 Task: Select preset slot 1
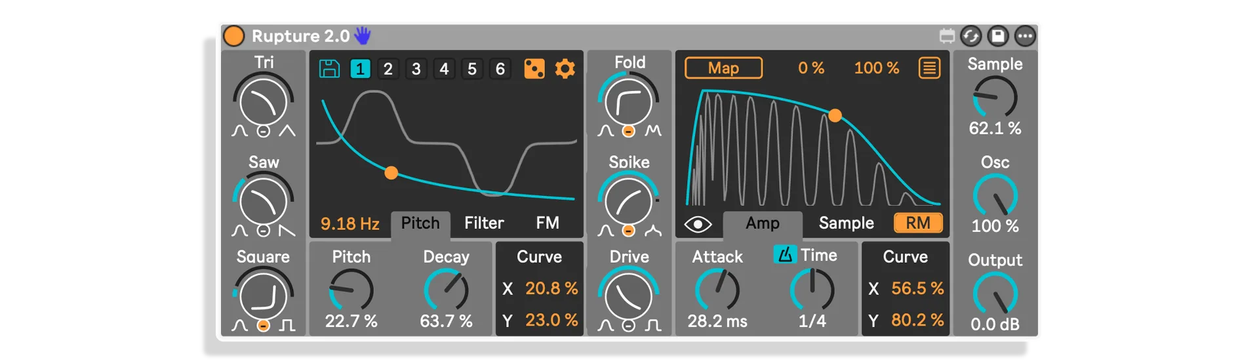[360, 69]
